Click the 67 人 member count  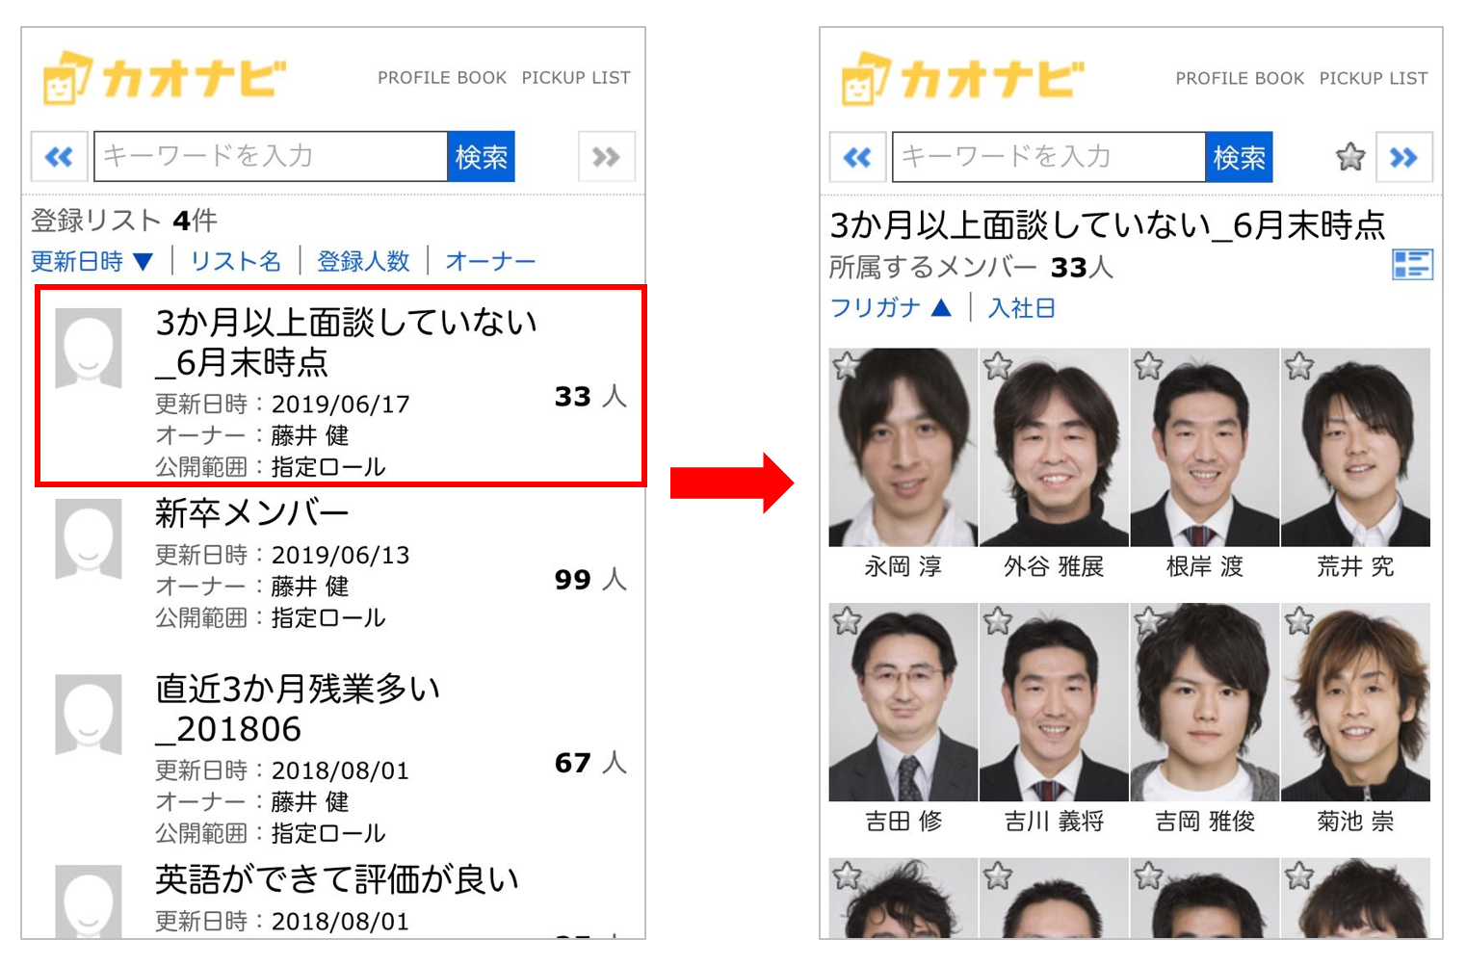590,762
